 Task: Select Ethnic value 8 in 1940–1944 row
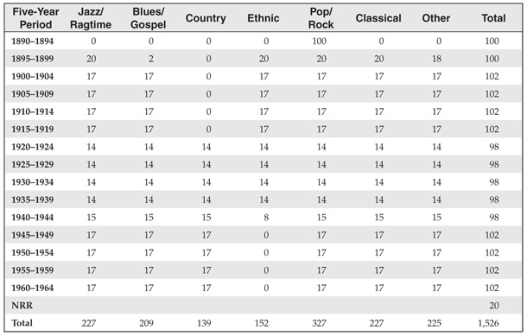(x=266, y=218)
